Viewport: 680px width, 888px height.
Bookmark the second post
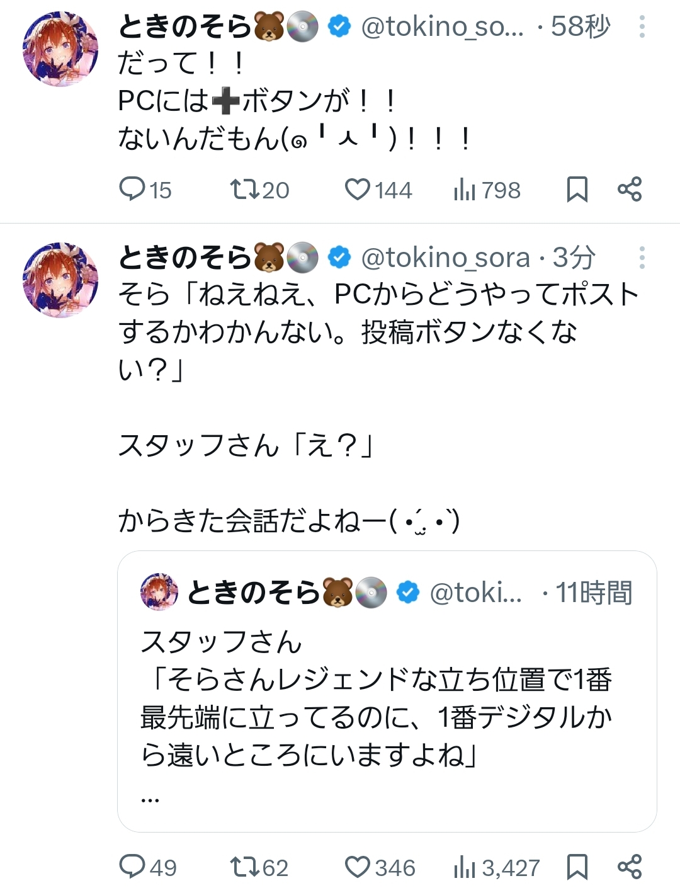[x=577, y=867]
